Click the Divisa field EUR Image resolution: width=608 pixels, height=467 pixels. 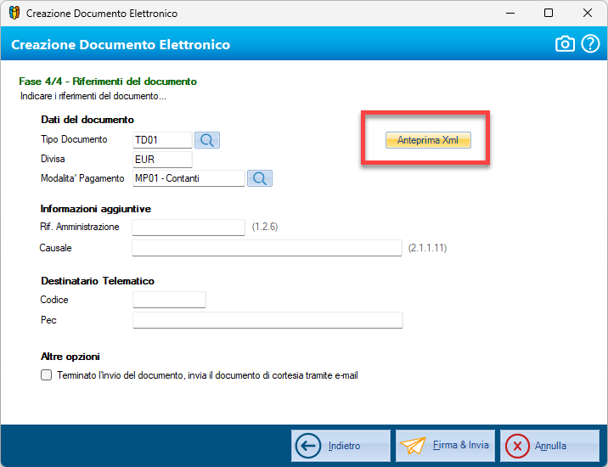point(162,160)
